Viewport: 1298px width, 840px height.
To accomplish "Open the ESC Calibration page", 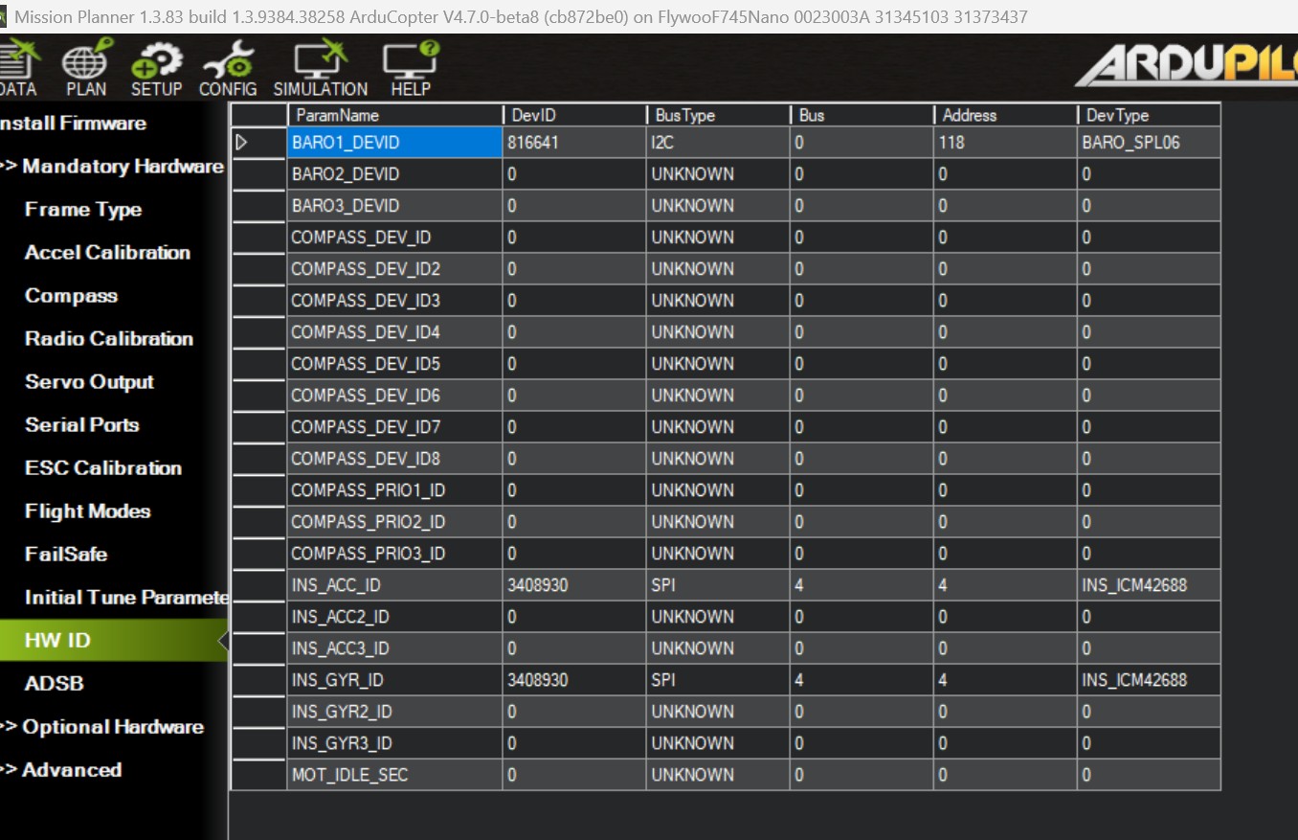I will (103, 468).
